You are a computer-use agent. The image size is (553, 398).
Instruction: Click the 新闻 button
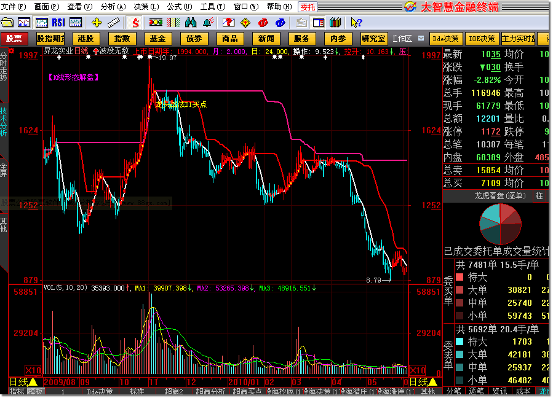coord(266,39)
